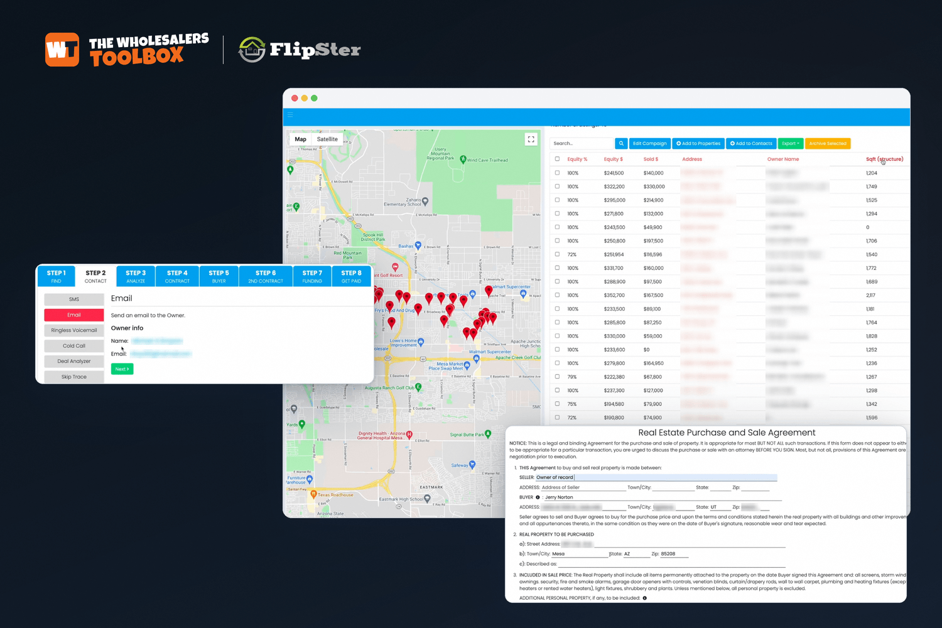Click the Bashas' shopping cart map marker
This screenshot has height=628, width=942.
click(x=418, y=246)
